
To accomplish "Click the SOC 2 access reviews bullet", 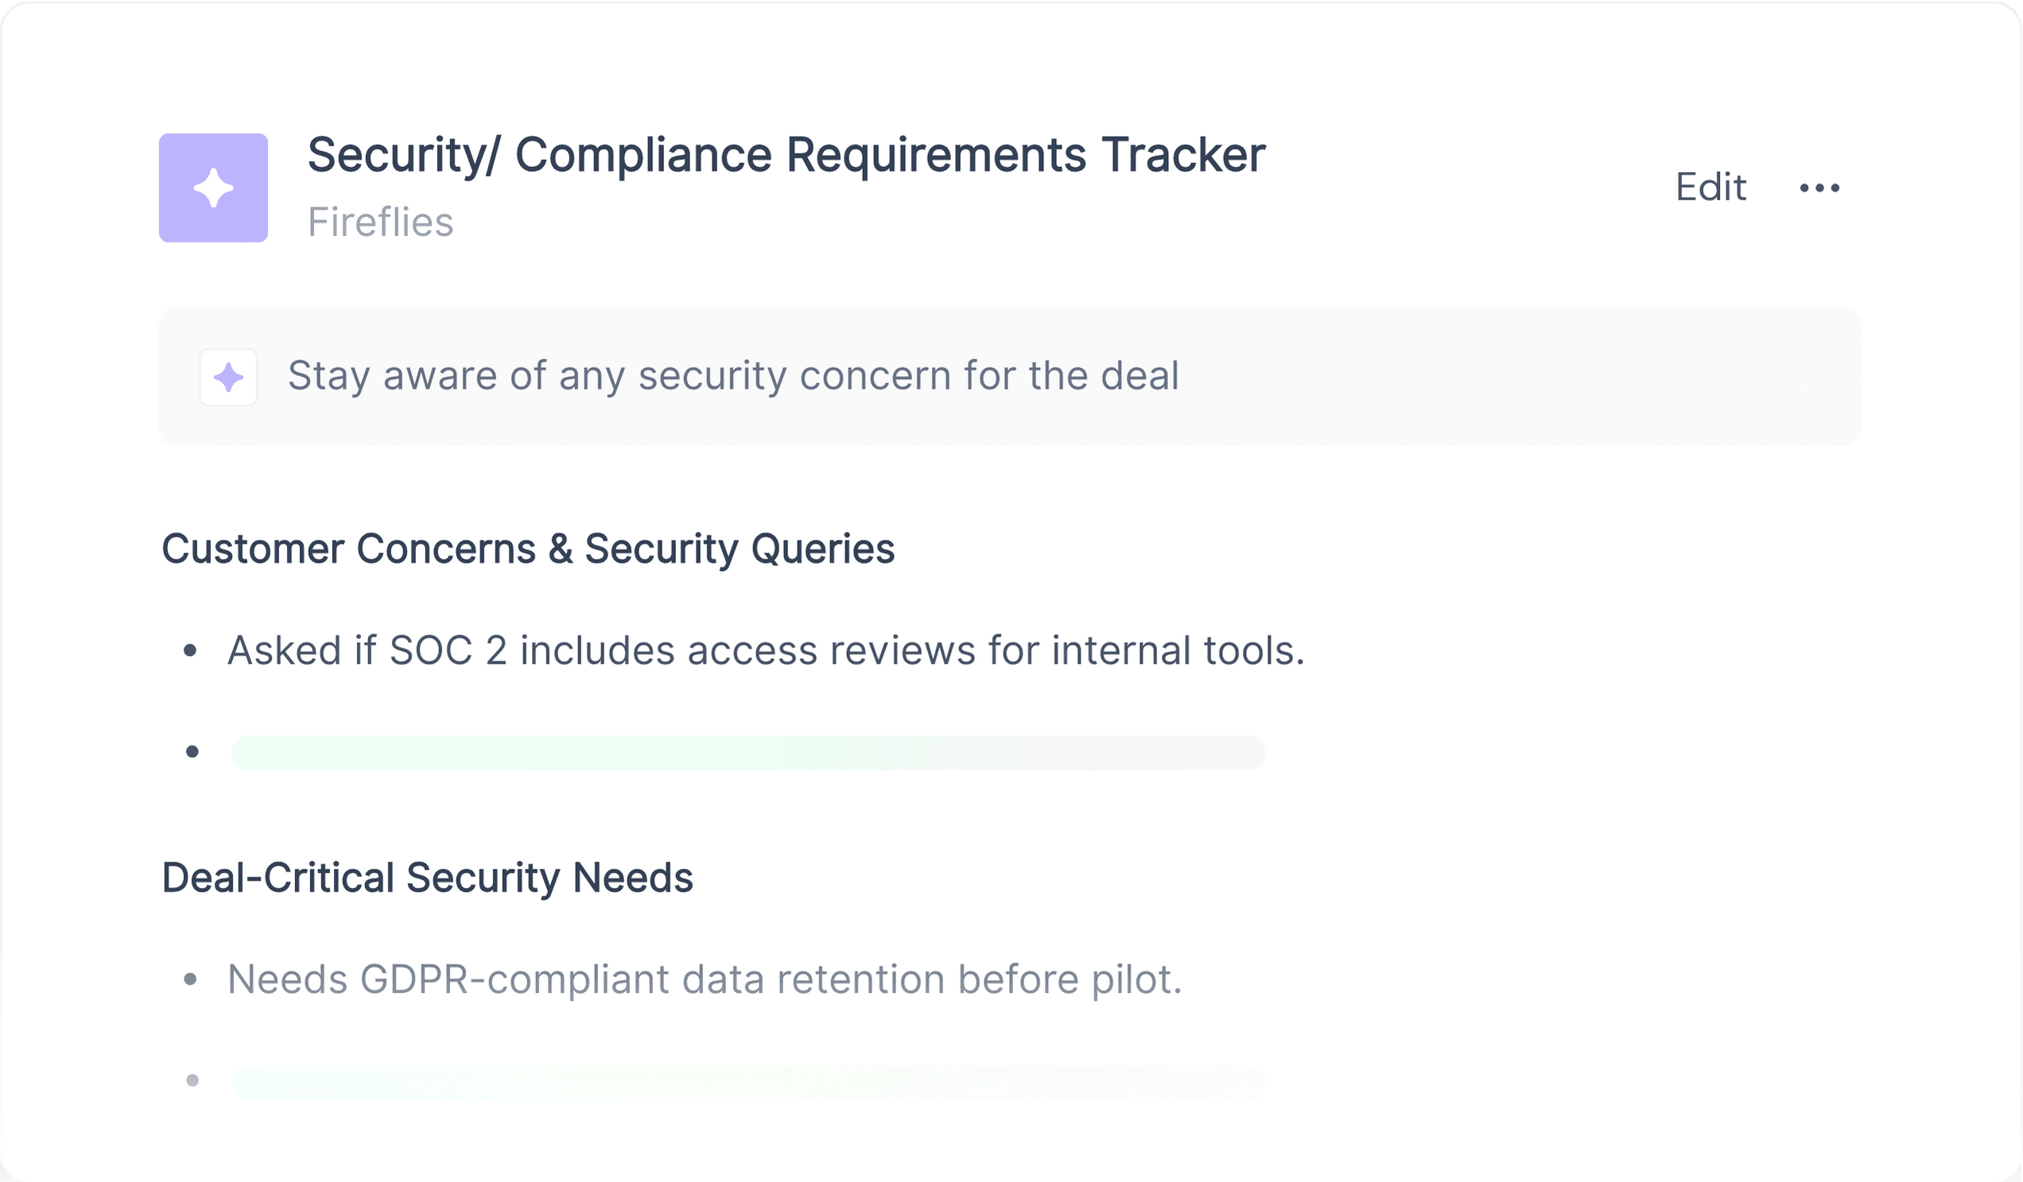I will tap(767, 651).
